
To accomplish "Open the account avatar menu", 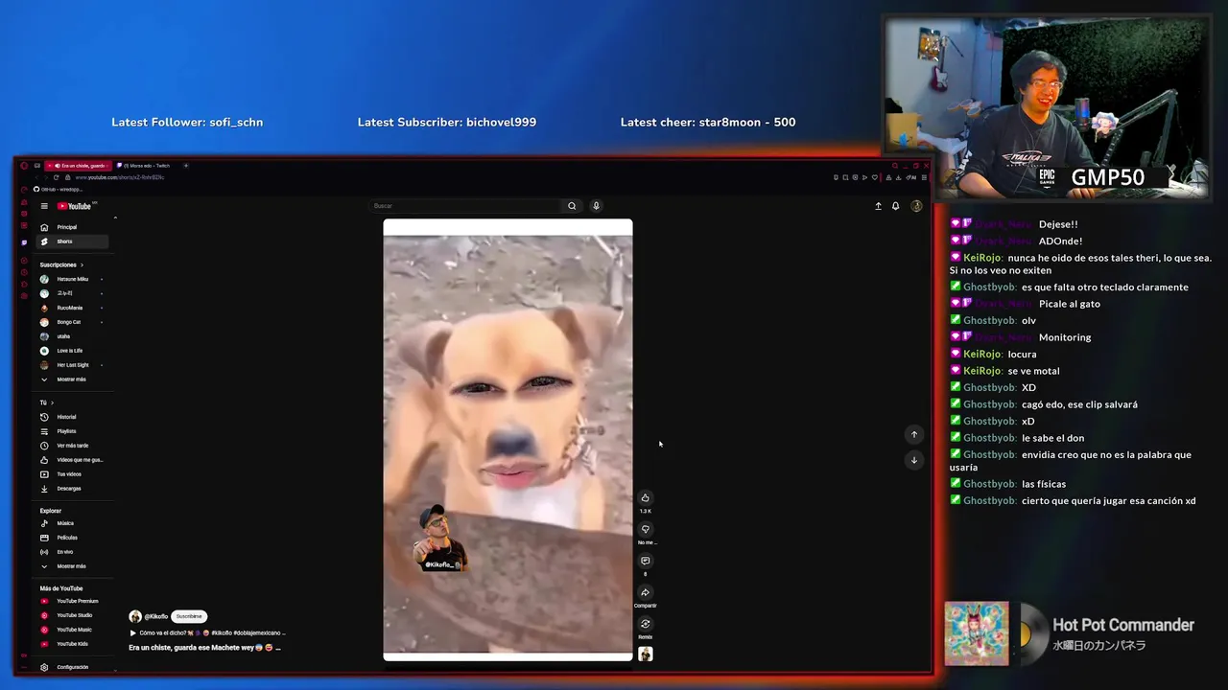I will click(x=916, y=206).
